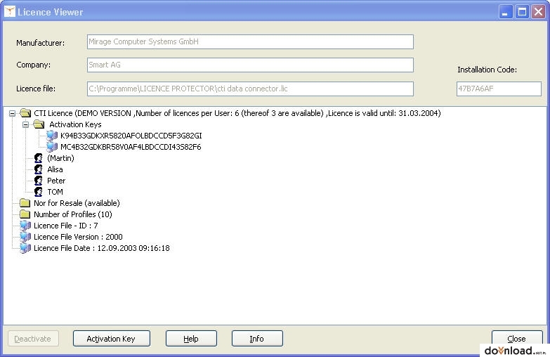Click the Help button

click(191, 339)
